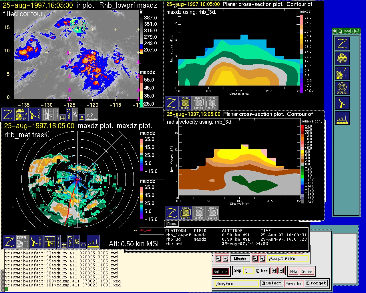Screen dimensions: 366x293
Task: Click the ship icon in the right icon bar
Action: pos(342,118)
